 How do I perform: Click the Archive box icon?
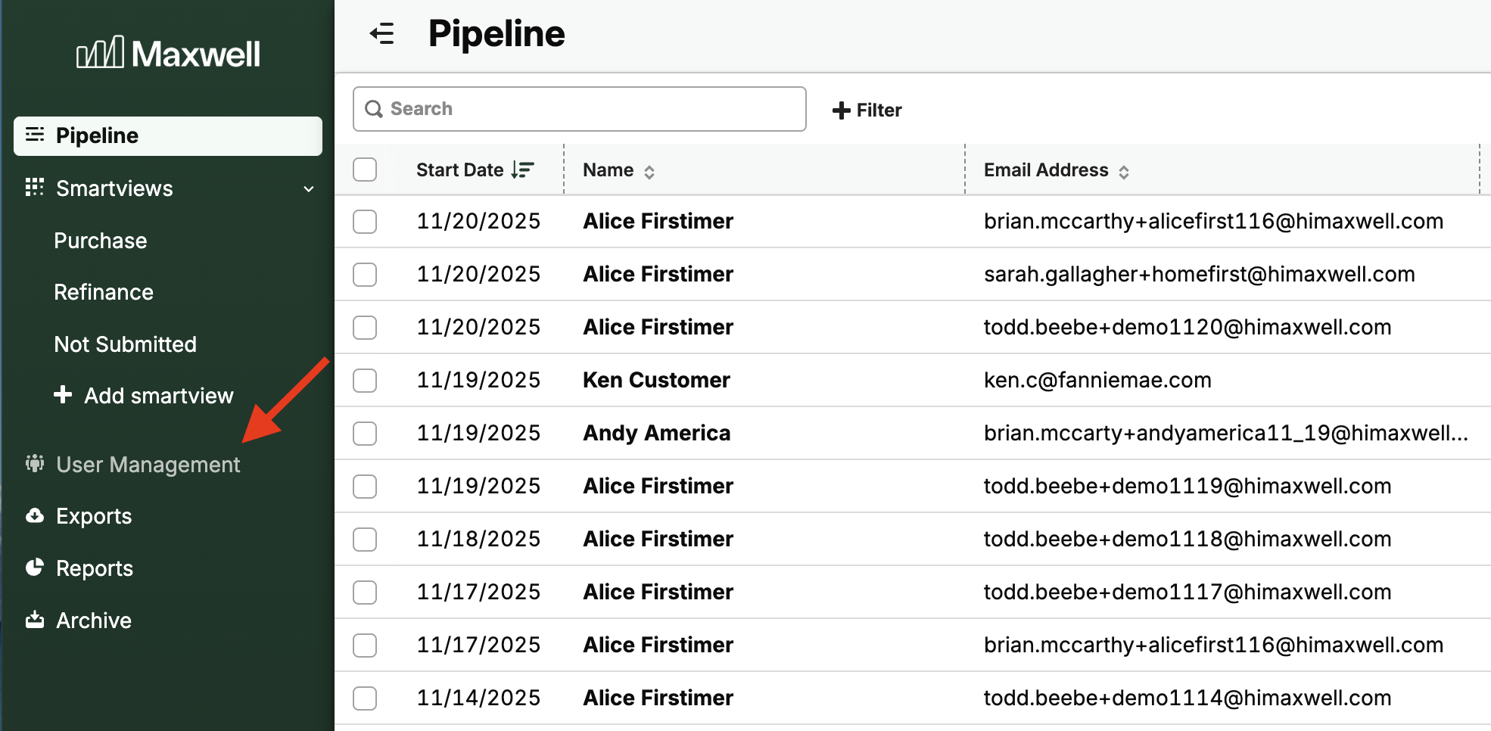(x=35, y=620)
